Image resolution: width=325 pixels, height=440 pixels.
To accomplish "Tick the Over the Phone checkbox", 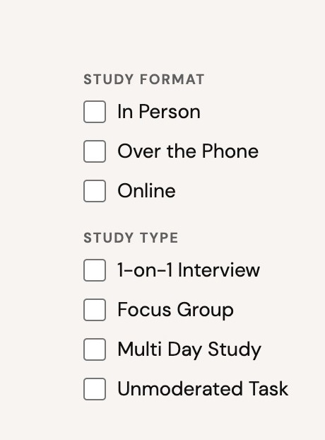I will [x=95, y=151].
